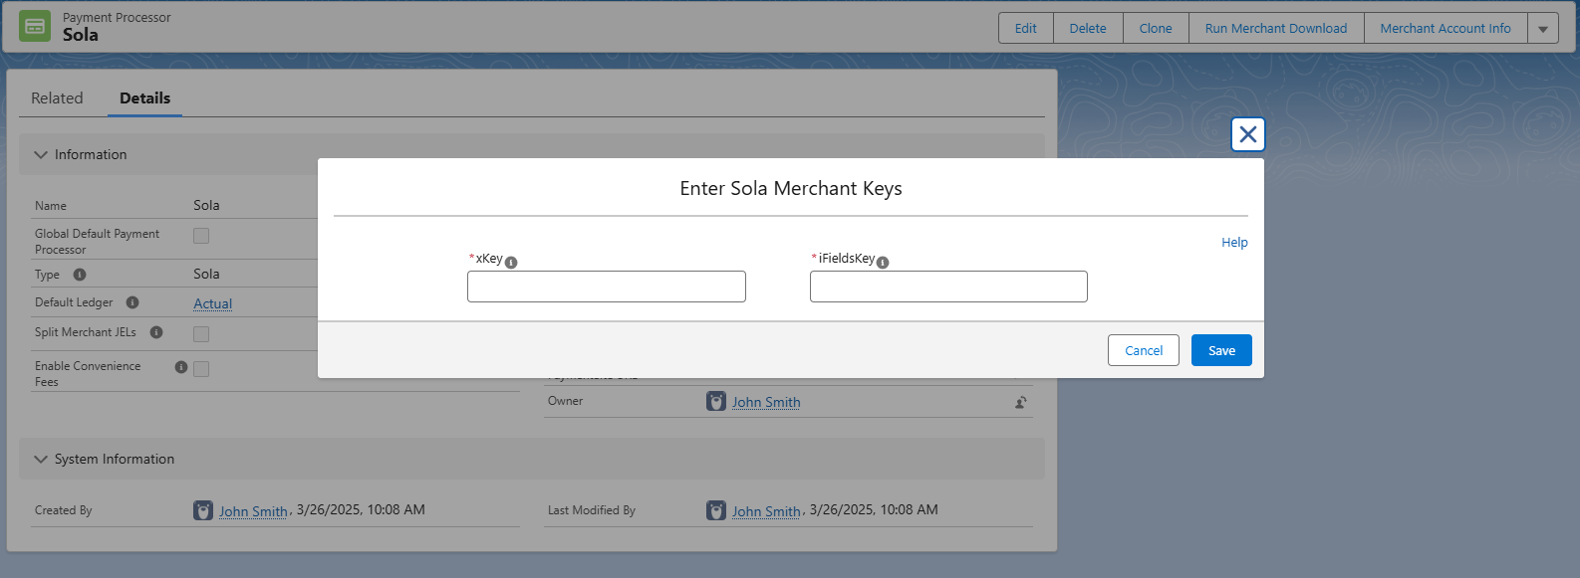The width and height of the screenshot is (1580, 578).
Task: Click the Name value Sola
Action: 206,205
